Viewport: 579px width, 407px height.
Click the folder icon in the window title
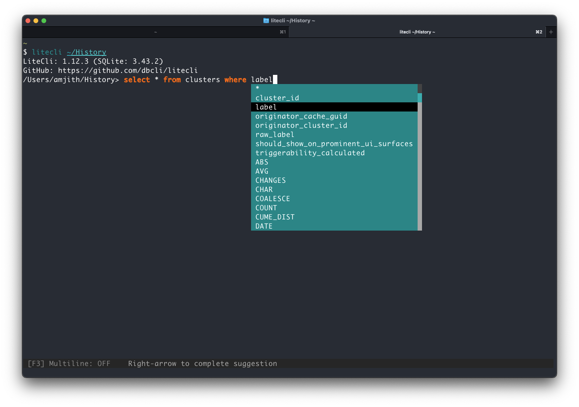click(x=266, y=20)
